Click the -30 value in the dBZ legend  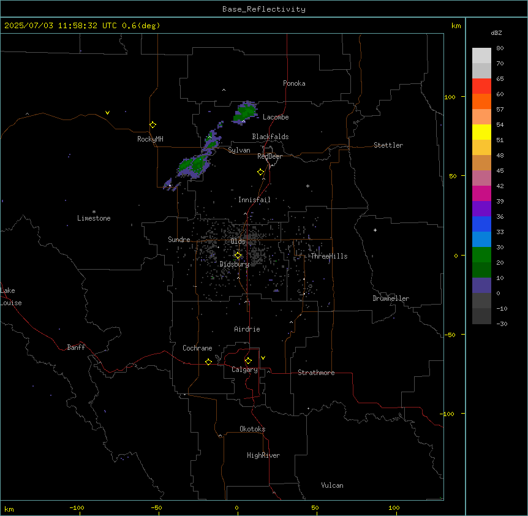[x=502, y=324]
